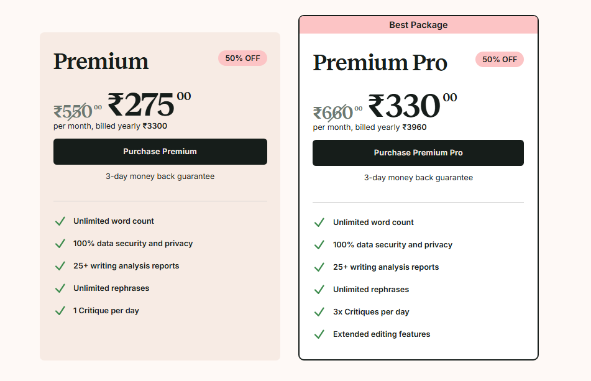Click the 3-day money back guarantee text under Premium
This screenshot has width=591, height=381.
[160, 176]
